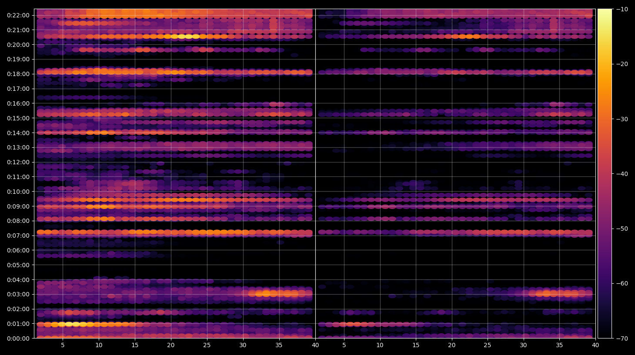Click the 0:11:00 time axis label
This screenshot has width=635, height=355.
[x=18, y=177]
